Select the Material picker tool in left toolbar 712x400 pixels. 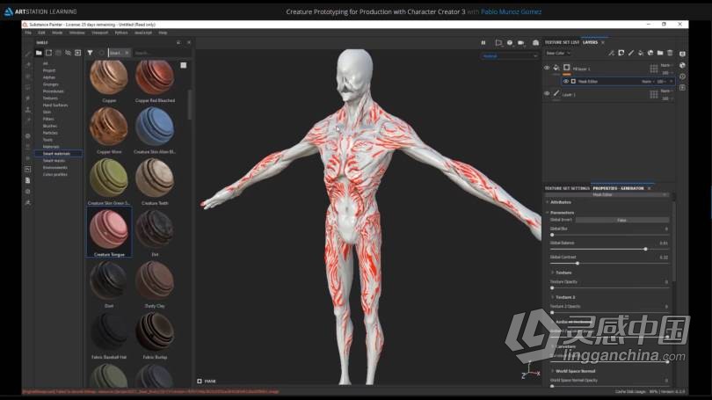click(x=28, y=120)
